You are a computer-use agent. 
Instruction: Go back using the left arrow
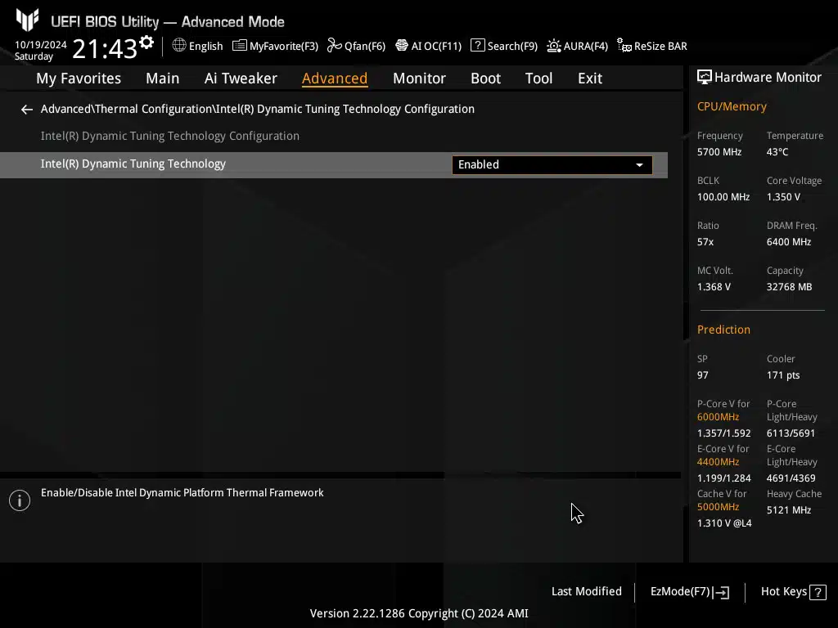click(x=27, y=110)
